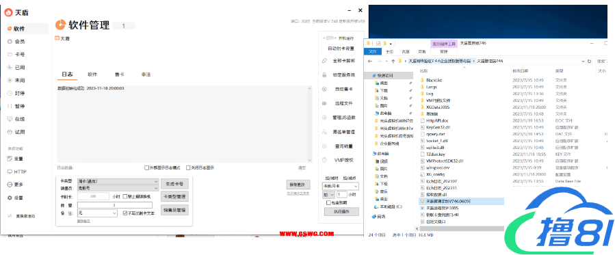Screen dimensions: 615x255
Task: Open HTTP settings icon in sidebar
Action: click(x=10, y=172)
